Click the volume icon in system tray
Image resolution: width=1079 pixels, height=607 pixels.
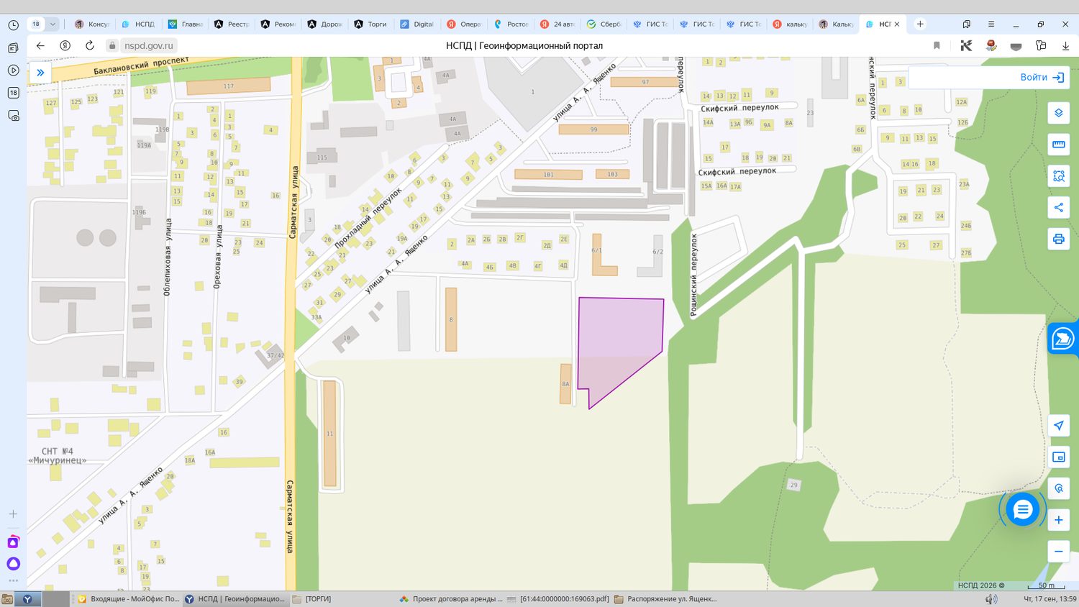[991, 599]
